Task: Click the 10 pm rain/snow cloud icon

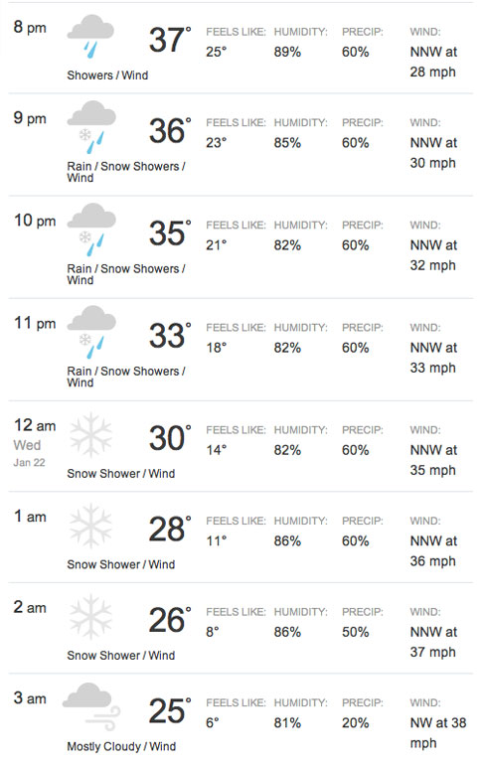Action: click(91, 229)
